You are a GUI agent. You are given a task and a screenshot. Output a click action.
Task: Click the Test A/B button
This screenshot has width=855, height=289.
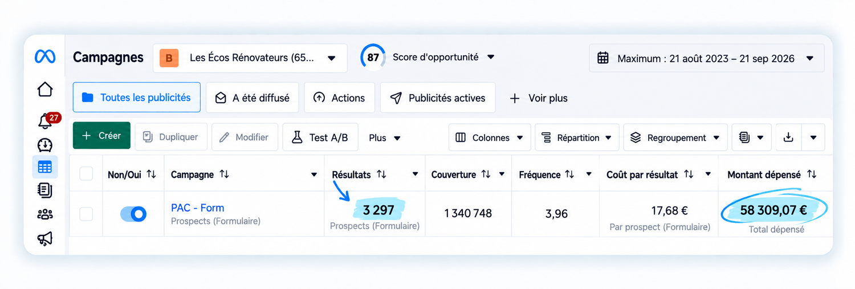point(320,137)
